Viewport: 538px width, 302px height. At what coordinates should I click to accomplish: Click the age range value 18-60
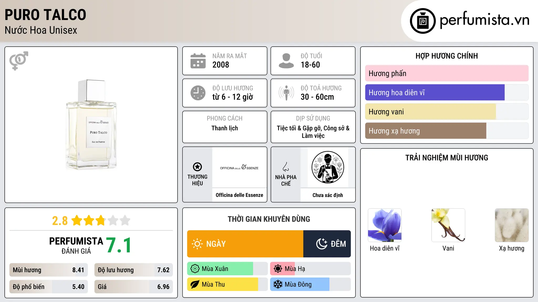pos(310,65)
